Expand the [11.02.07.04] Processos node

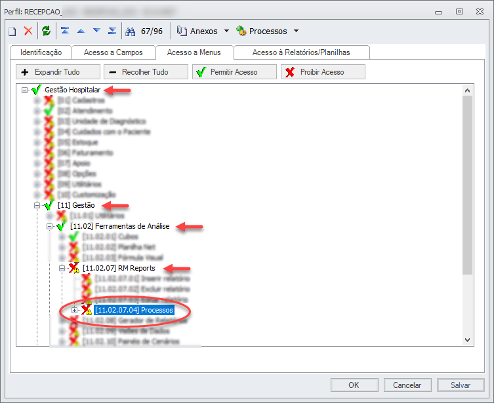74,310
